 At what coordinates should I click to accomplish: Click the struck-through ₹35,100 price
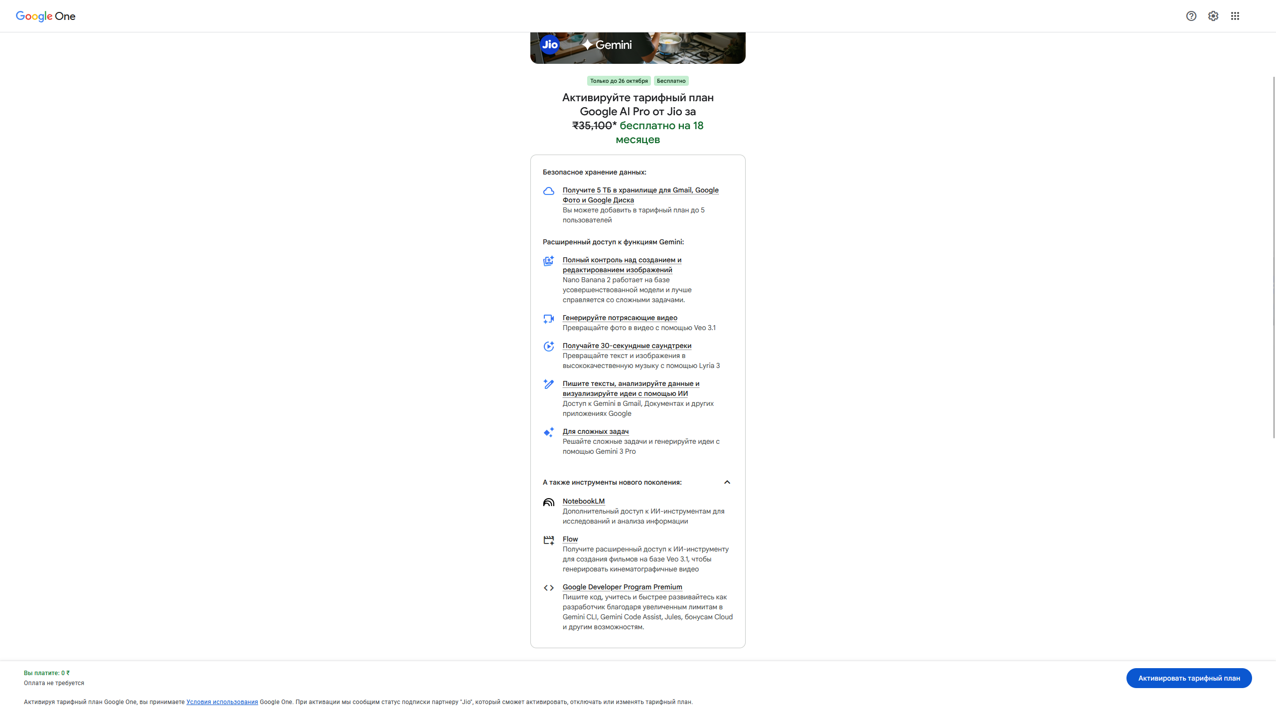pyautogui.click(x=592, y=126)
